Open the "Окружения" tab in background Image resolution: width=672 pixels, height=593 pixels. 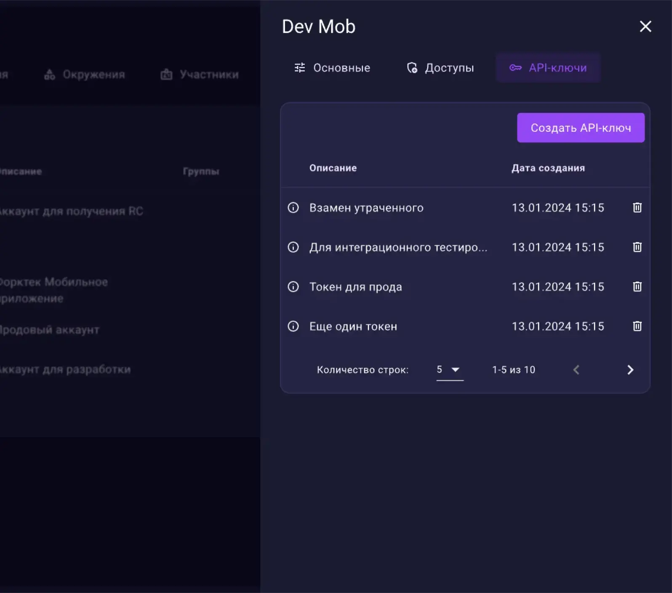85,75
